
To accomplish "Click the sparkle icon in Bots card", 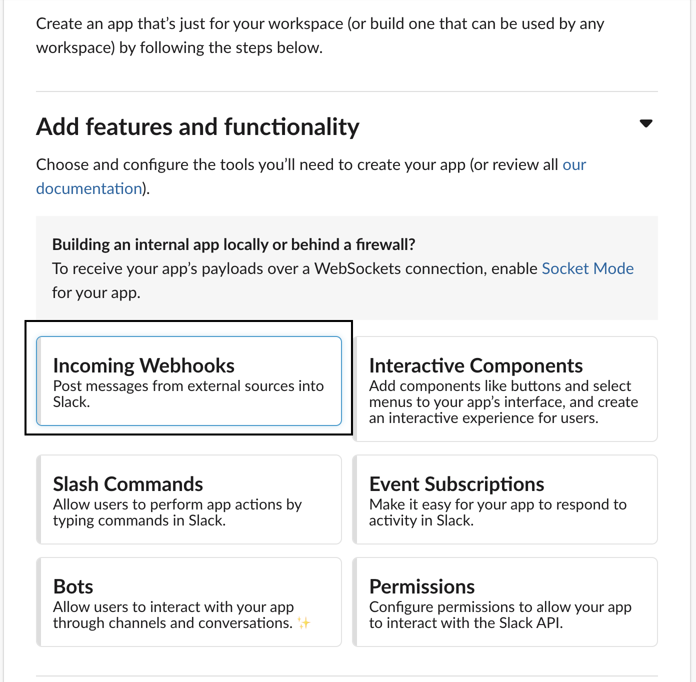I will 303,622.
